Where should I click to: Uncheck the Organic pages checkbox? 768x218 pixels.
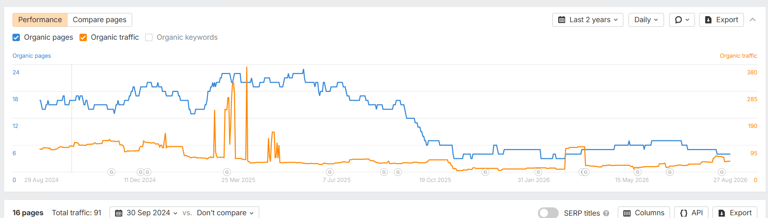[16, 37]
